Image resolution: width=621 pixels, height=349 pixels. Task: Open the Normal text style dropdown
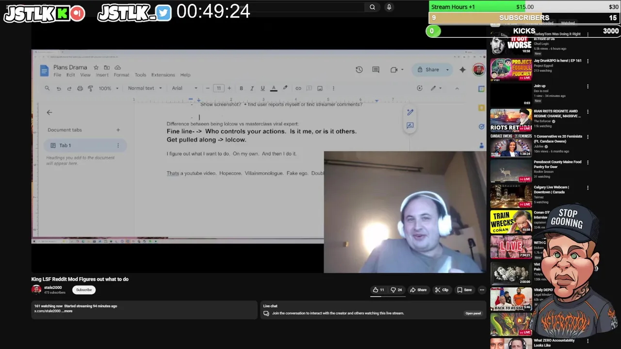pyautogui.click(x=144, y=88)
